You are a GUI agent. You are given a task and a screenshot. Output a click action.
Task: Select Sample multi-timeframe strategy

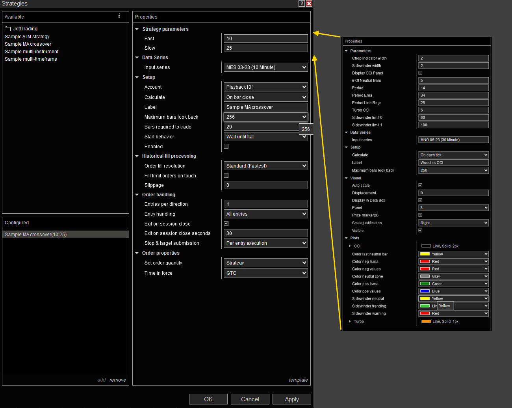[31, 59]
